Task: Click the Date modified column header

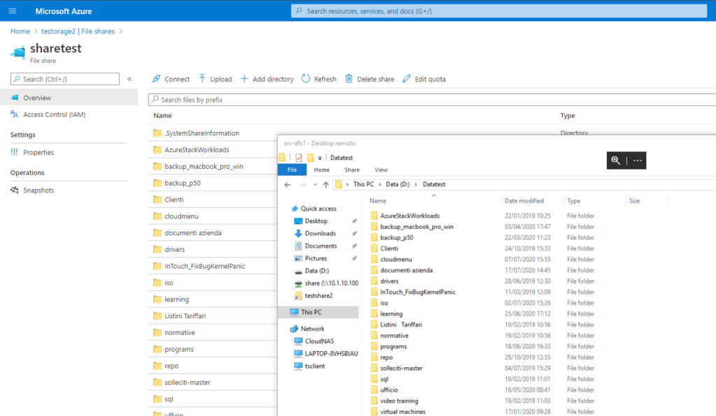Action: [x=524, y=200]
